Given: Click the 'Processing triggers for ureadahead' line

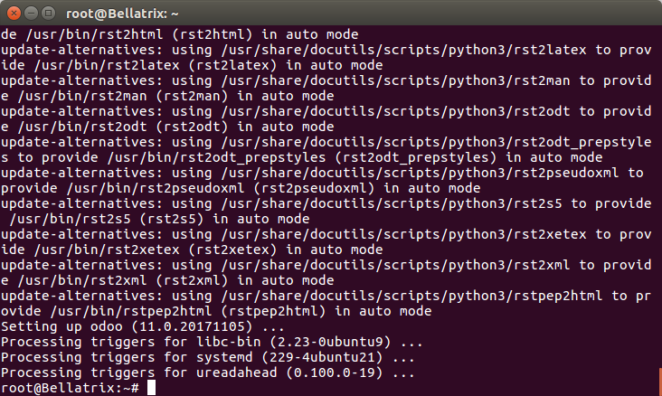Looking at the screenshot, I should click(x=208, y=372).
